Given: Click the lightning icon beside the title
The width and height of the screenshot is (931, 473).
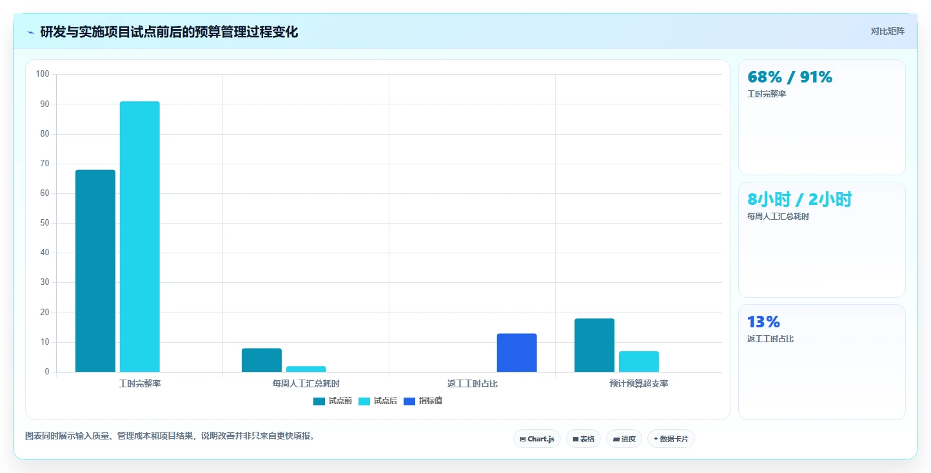Looking at the screenshot, I should click(x=30, y=32).
